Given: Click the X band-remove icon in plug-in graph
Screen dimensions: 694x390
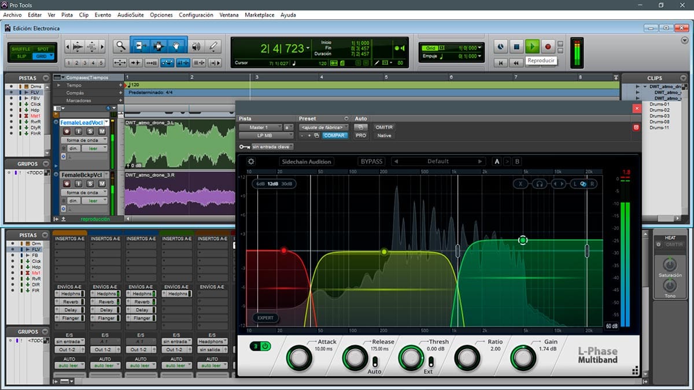Looking at the screenshot, I should [x=520, y=184].
